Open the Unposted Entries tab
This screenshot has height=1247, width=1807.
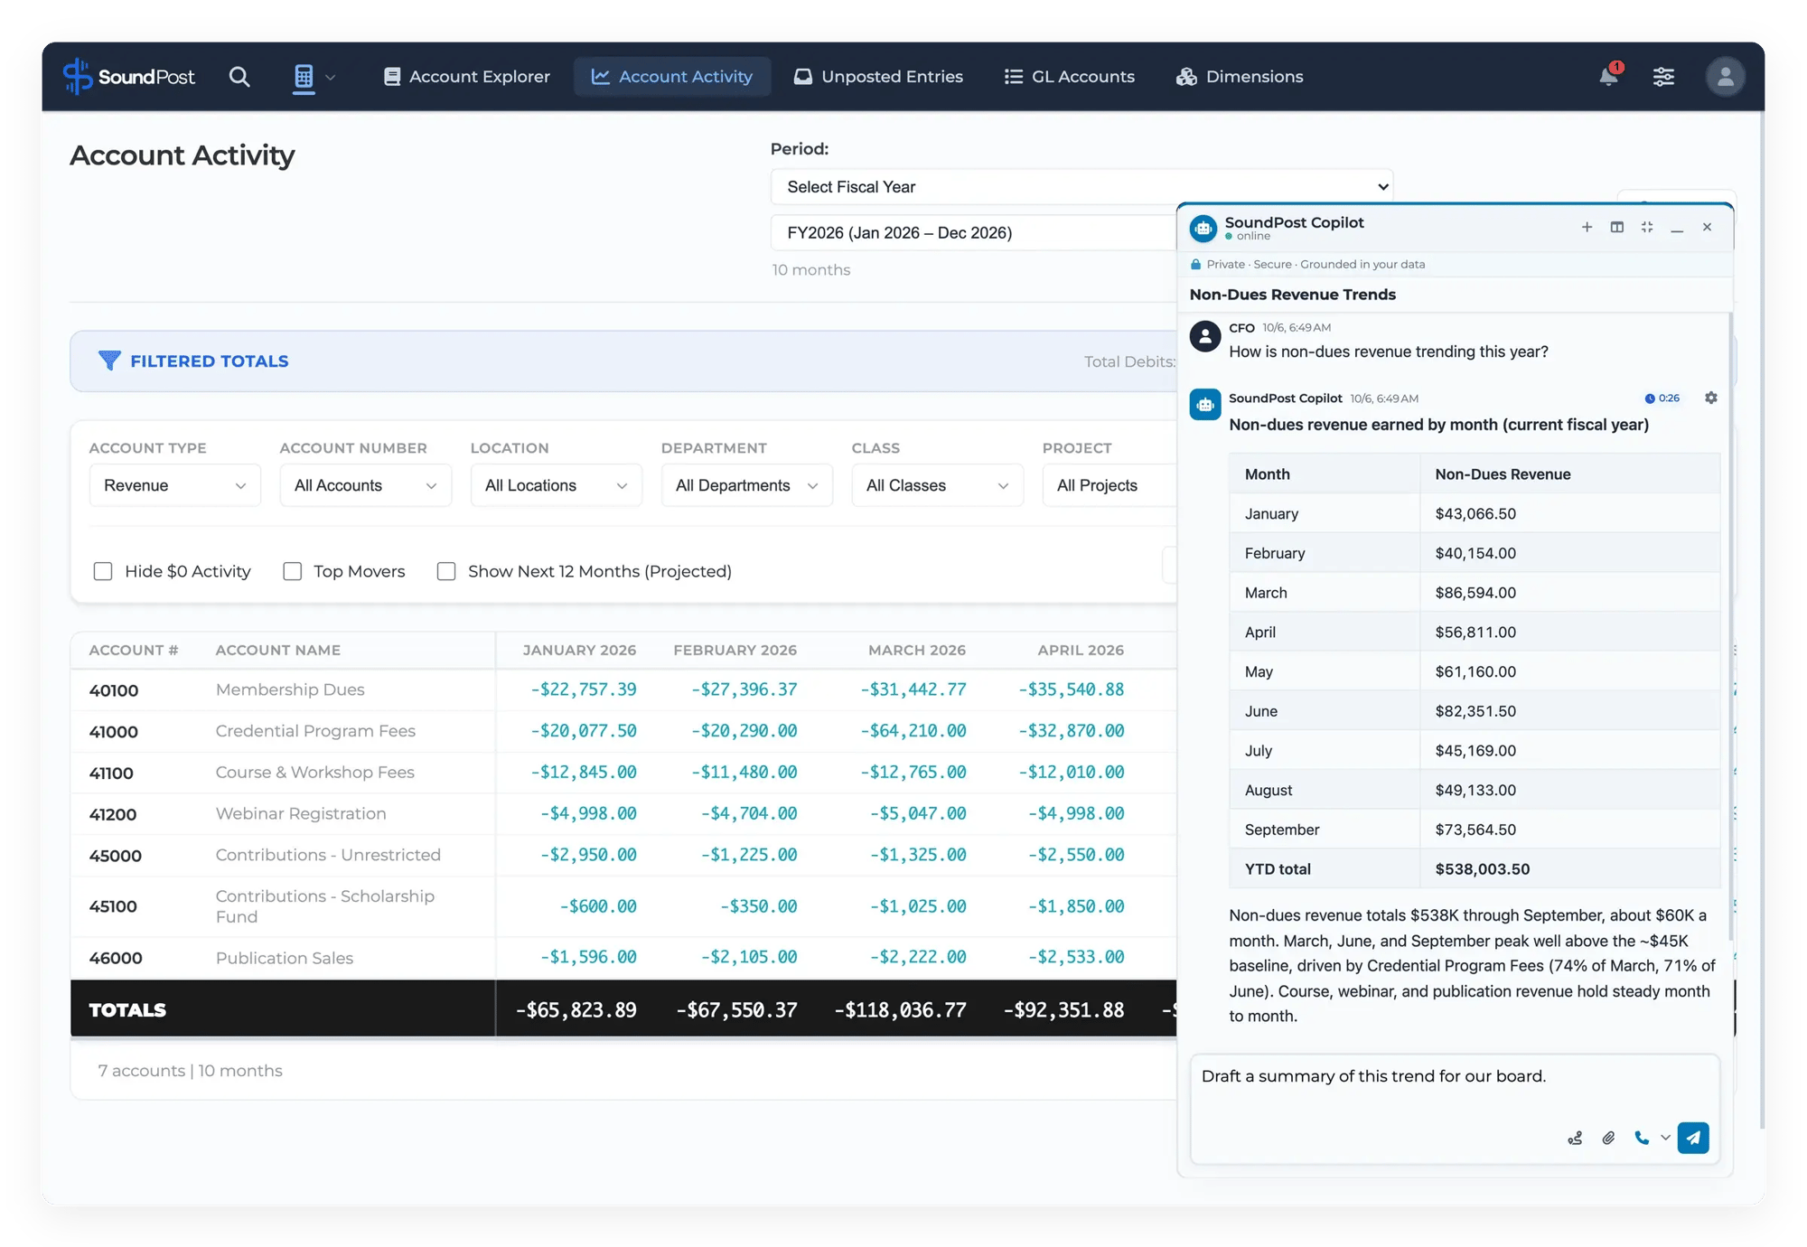point(878,77)
